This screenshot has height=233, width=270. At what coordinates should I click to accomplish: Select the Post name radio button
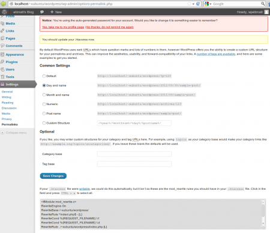[x=44, y=113]
